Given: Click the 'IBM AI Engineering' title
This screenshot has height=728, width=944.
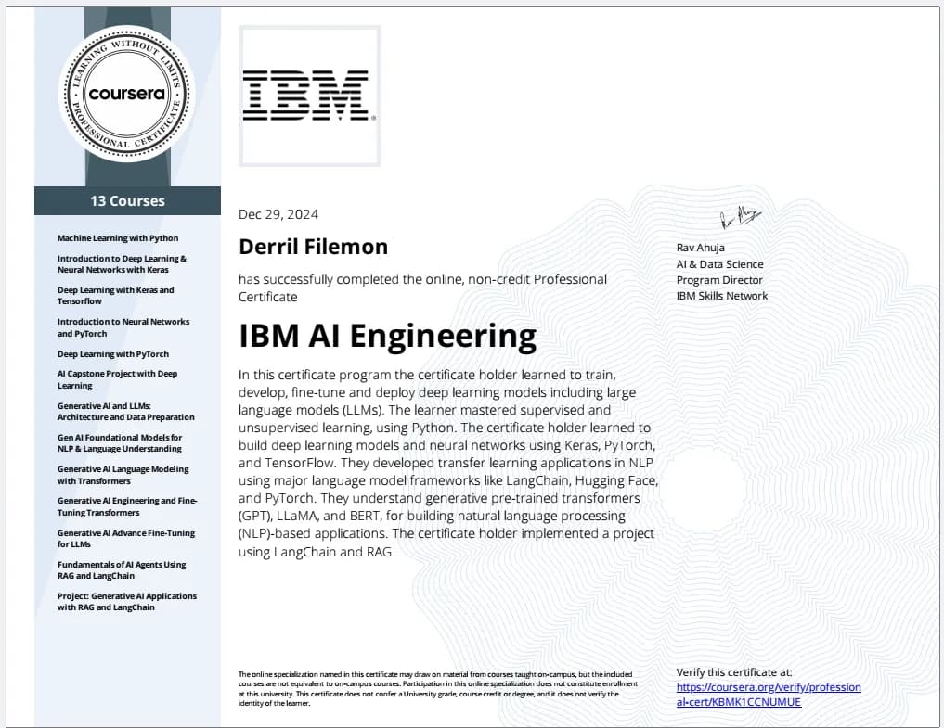Looking at the screenshot, I should 387,336.
